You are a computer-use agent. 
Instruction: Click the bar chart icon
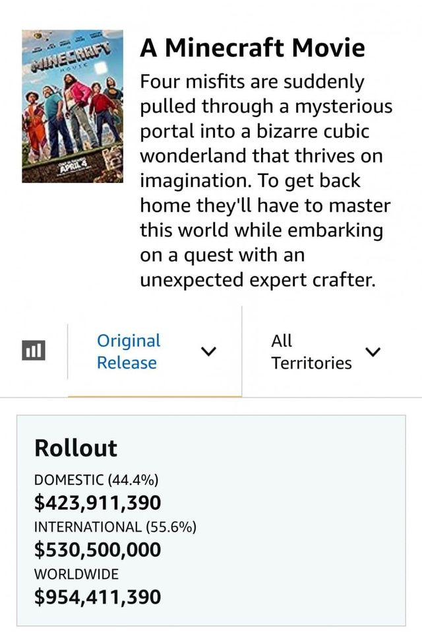point(33,351)
